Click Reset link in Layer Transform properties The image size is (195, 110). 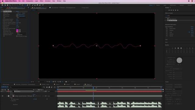point(192,27)
